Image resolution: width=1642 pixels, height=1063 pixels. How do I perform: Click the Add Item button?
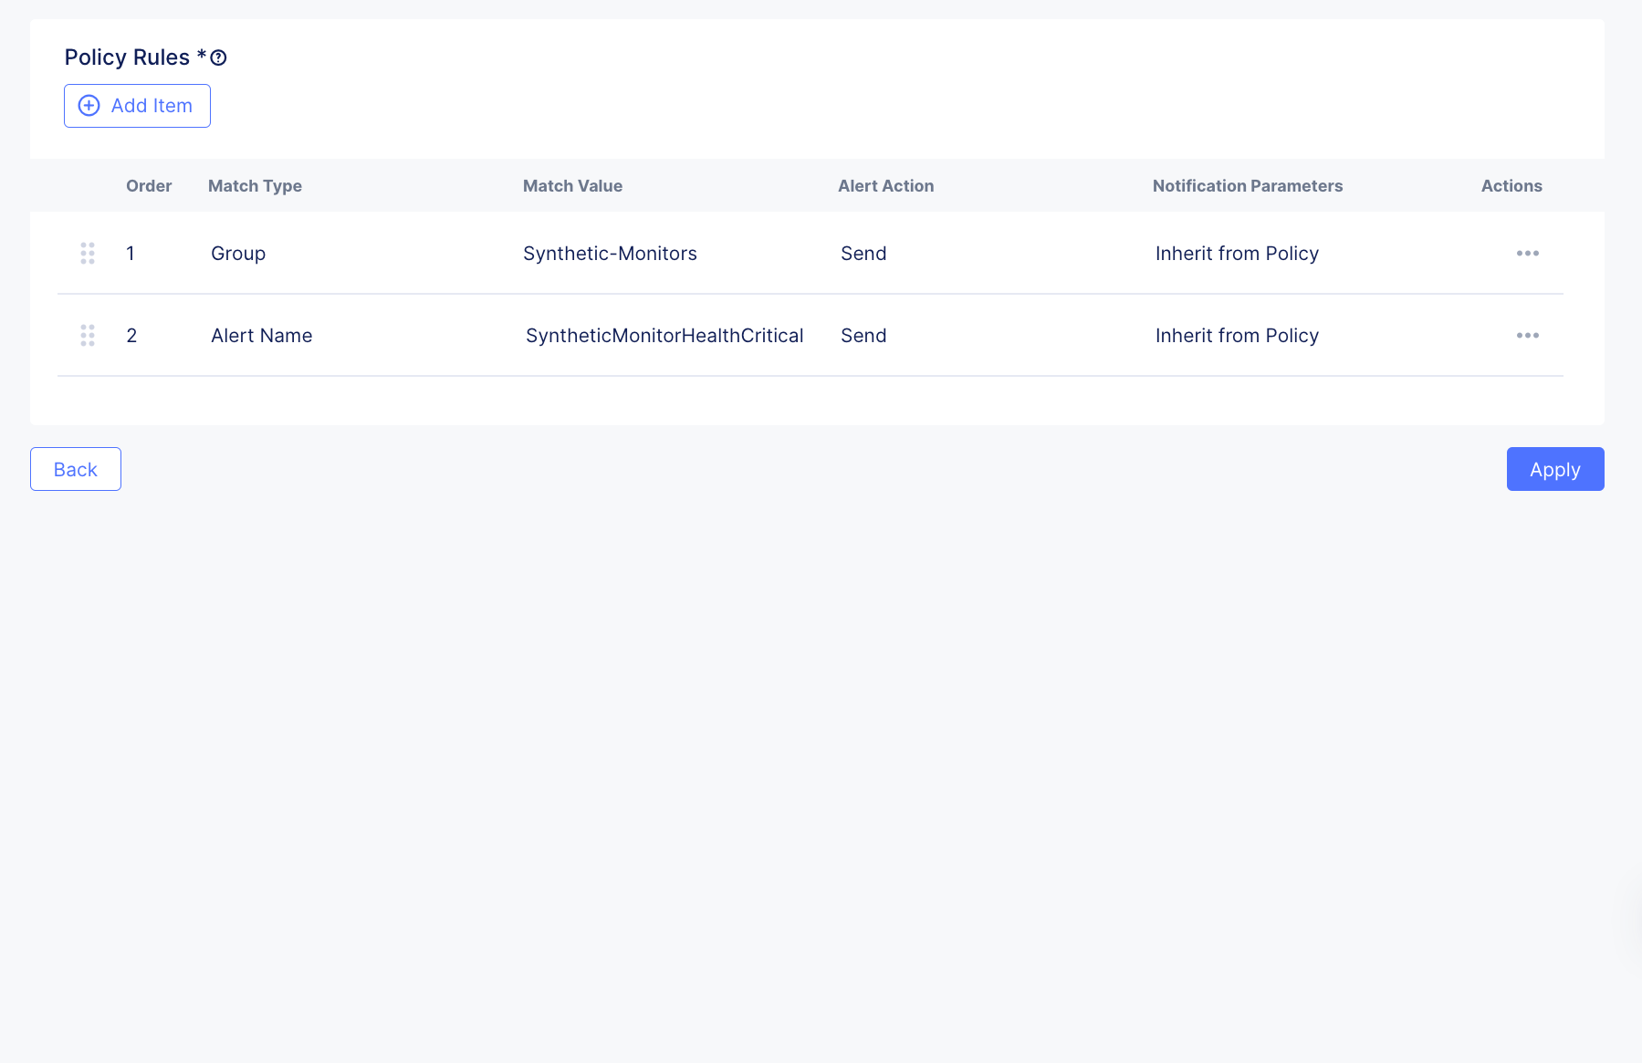(137, 106)
